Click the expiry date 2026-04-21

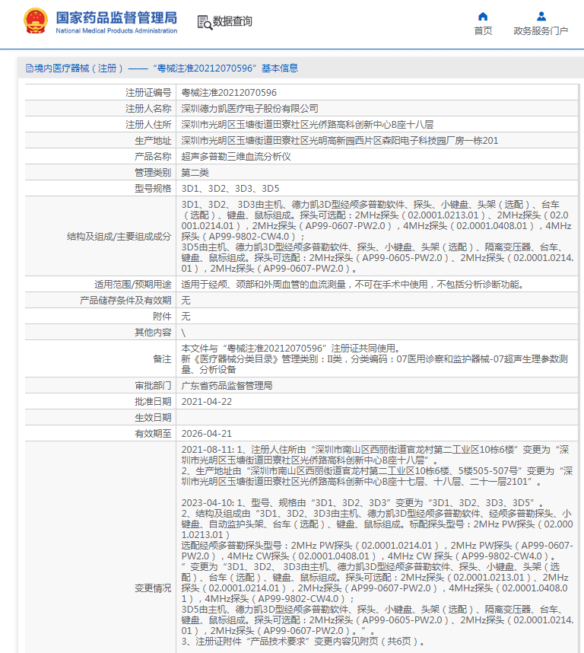(x=206, y=433)
